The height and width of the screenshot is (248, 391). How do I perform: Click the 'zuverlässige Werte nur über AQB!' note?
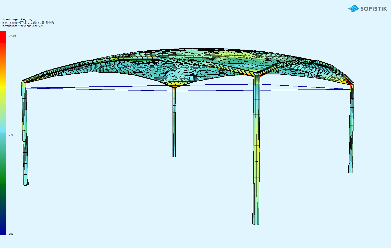click(x=23, y=26)
